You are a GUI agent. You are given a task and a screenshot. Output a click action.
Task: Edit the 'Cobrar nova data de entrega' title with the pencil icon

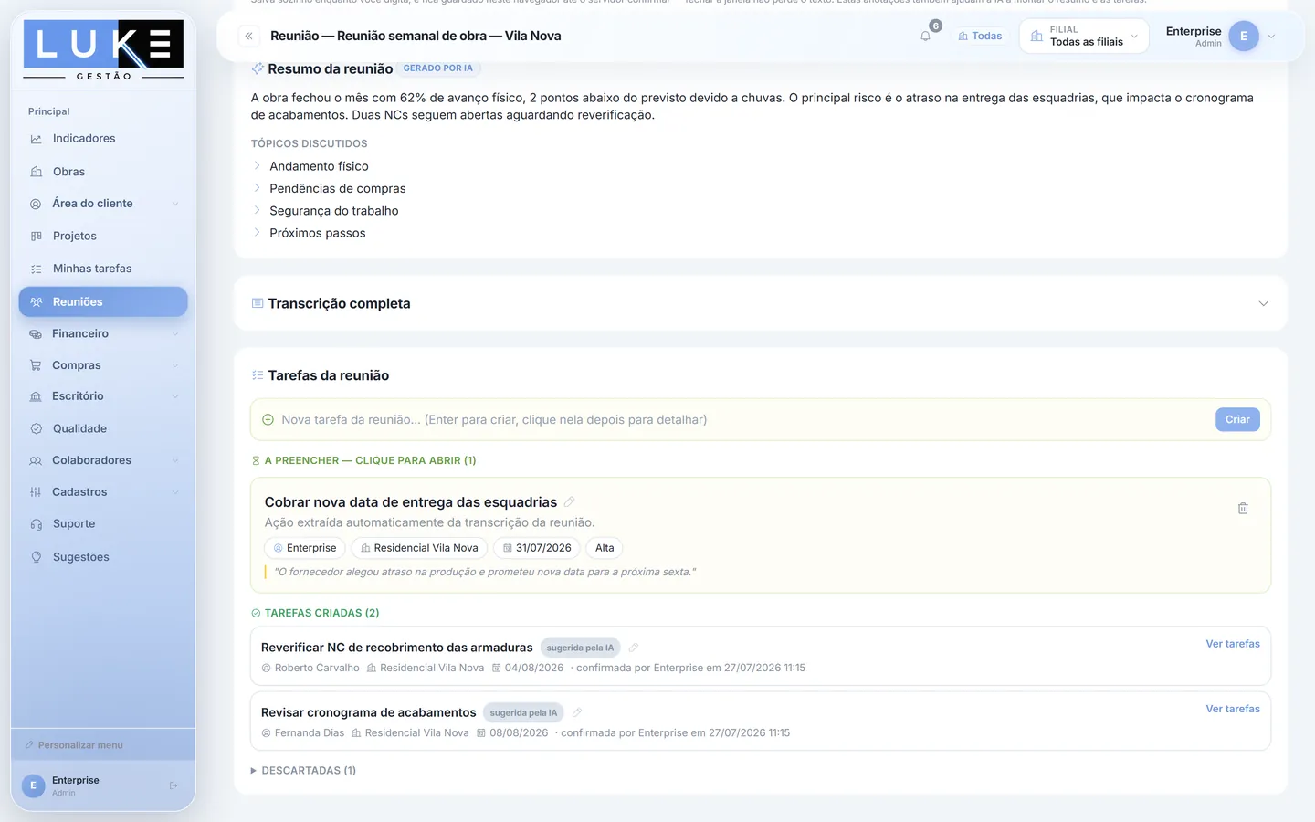pyautogui.click(x=569, y=502)
